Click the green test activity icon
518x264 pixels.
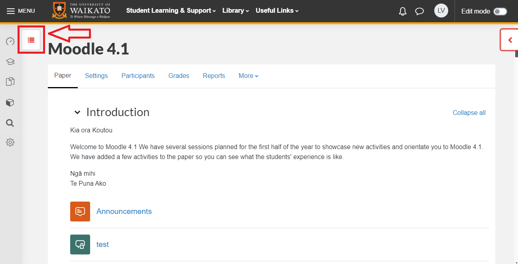[80, 245]
